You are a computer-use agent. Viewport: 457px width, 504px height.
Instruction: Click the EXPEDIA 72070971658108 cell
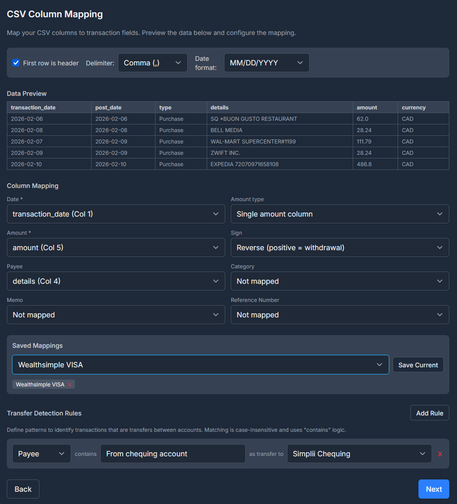click(280, 164)
